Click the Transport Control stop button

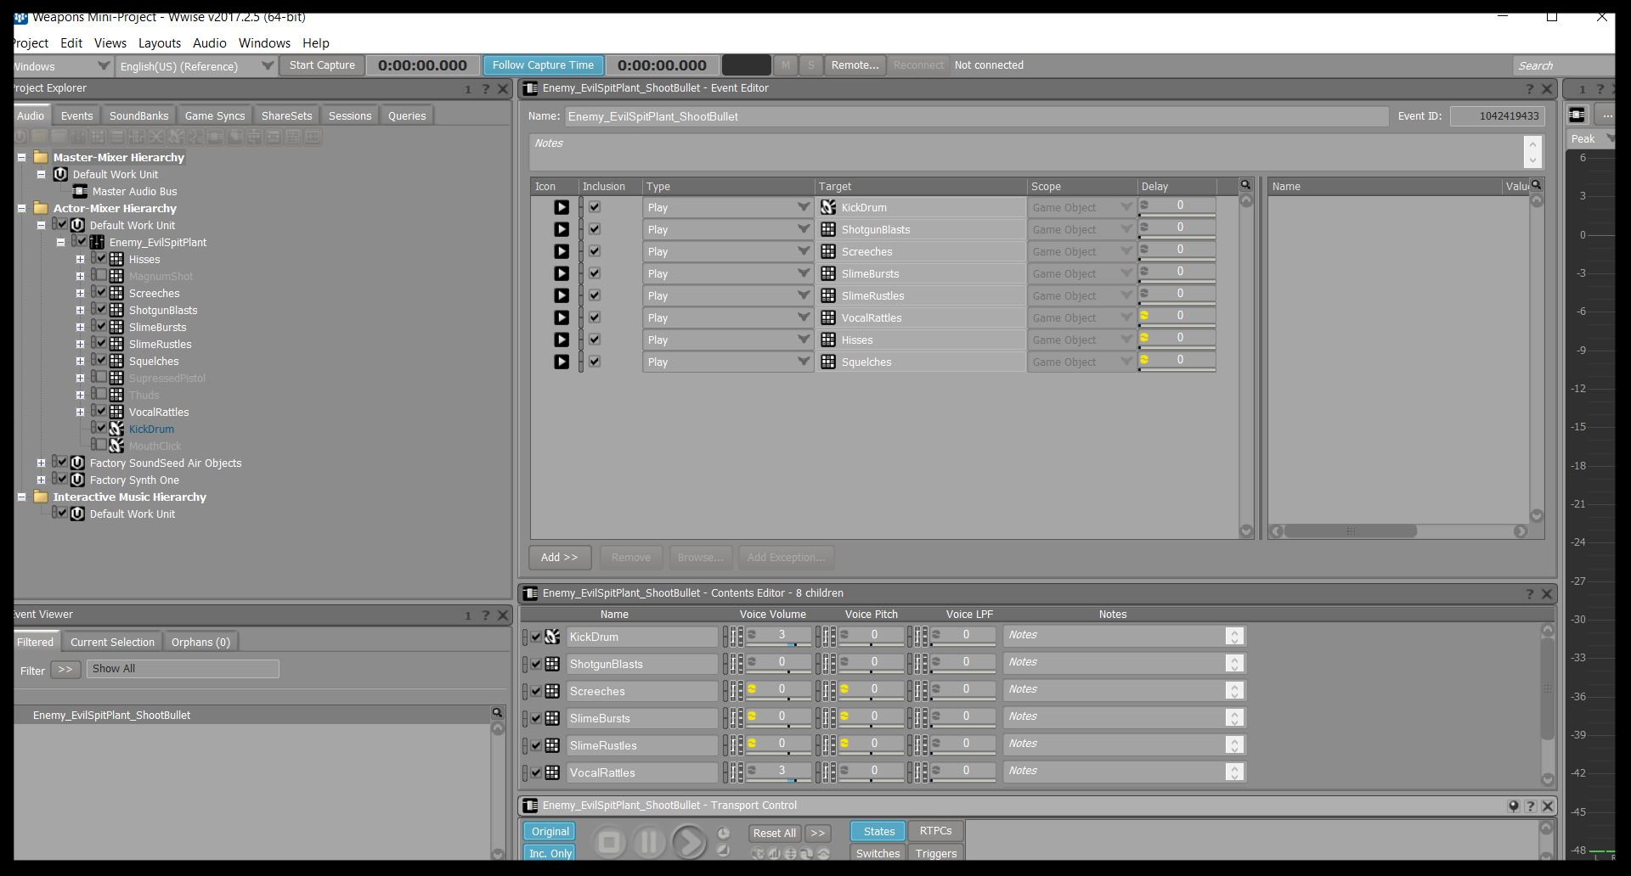(608, 842)
